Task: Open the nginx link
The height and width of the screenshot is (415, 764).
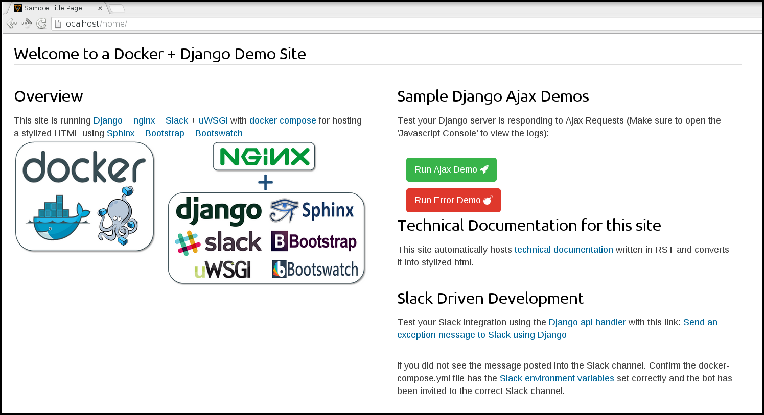Action: (144, 120)
